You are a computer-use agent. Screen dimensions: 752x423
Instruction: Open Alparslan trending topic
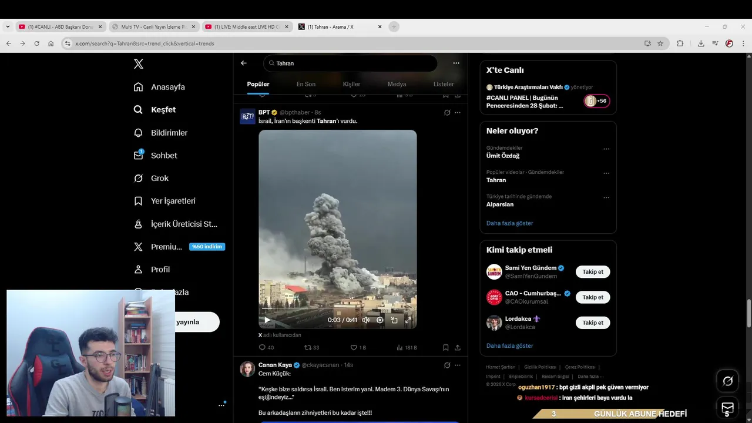(x=500, y=204)
